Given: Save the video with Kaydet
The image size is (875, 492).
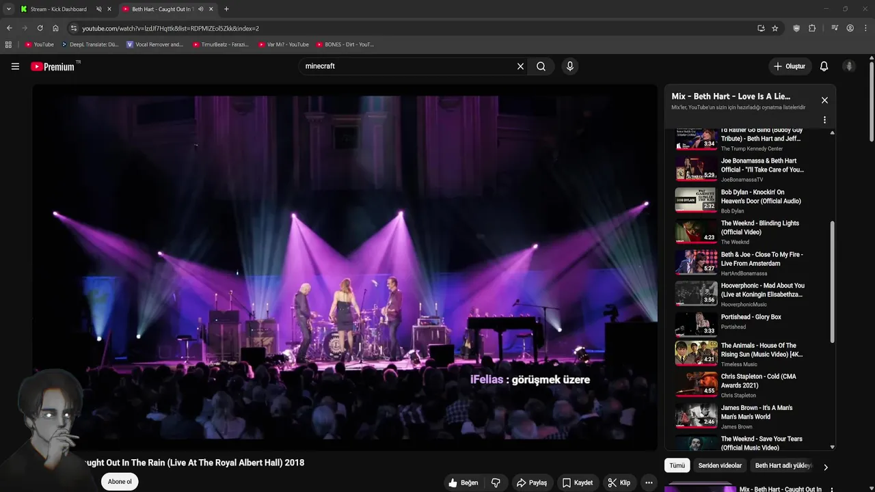Looking at the screenshot, I should tap(578, 482).
